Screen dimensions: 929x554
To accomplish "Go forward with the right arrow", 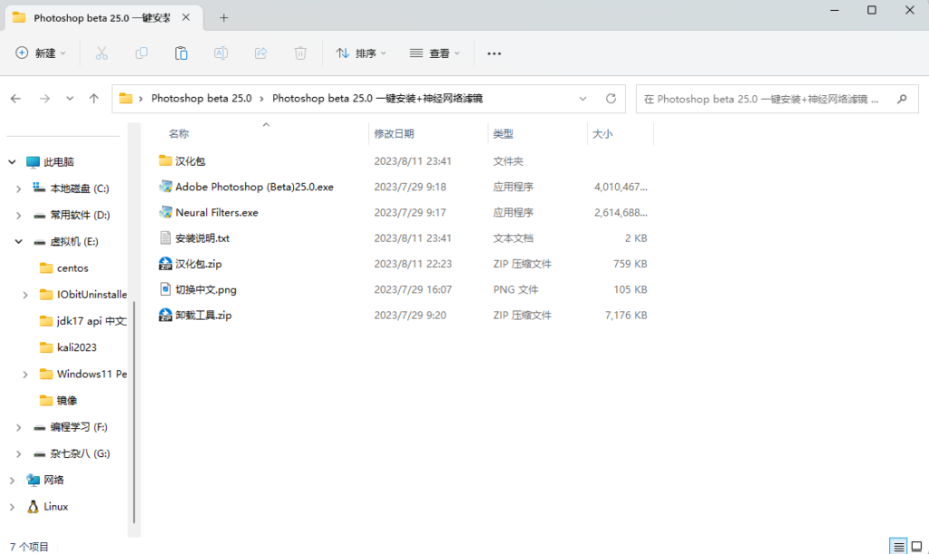I will (x=44, y=99).
